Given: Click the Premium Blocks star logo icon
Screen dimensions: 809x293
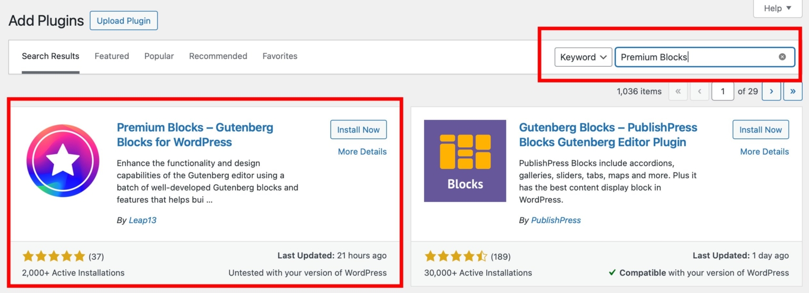Looking at the screenshot, I should tap(63, 161).
